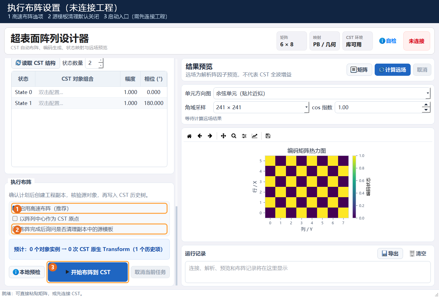This screenshot has width=439, height=297.
Task: Click the 矩阵 6 × 8 summary badge
Action: tap(292, 41)
